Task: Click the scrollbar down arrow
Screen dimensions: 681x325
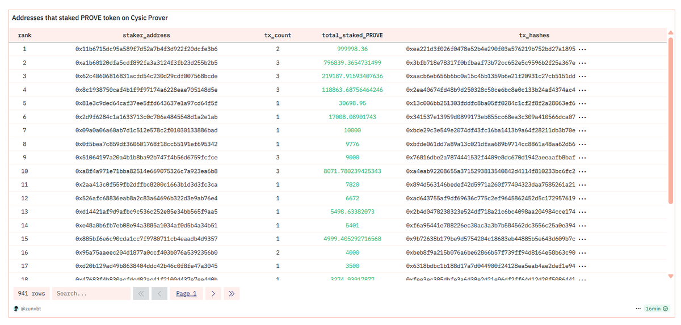Action: point(670,276)
